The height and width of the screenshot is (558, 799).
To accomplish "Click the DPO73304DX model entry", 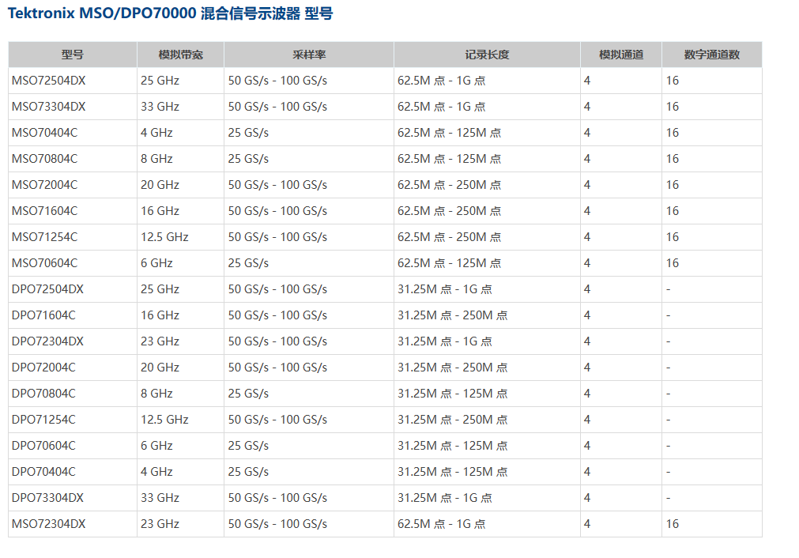I will (47, 498).
